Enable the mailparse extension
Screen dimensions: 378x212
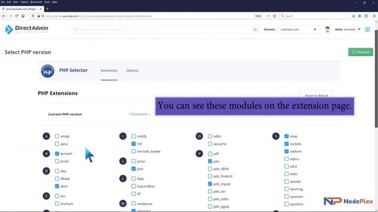(133, 204)
